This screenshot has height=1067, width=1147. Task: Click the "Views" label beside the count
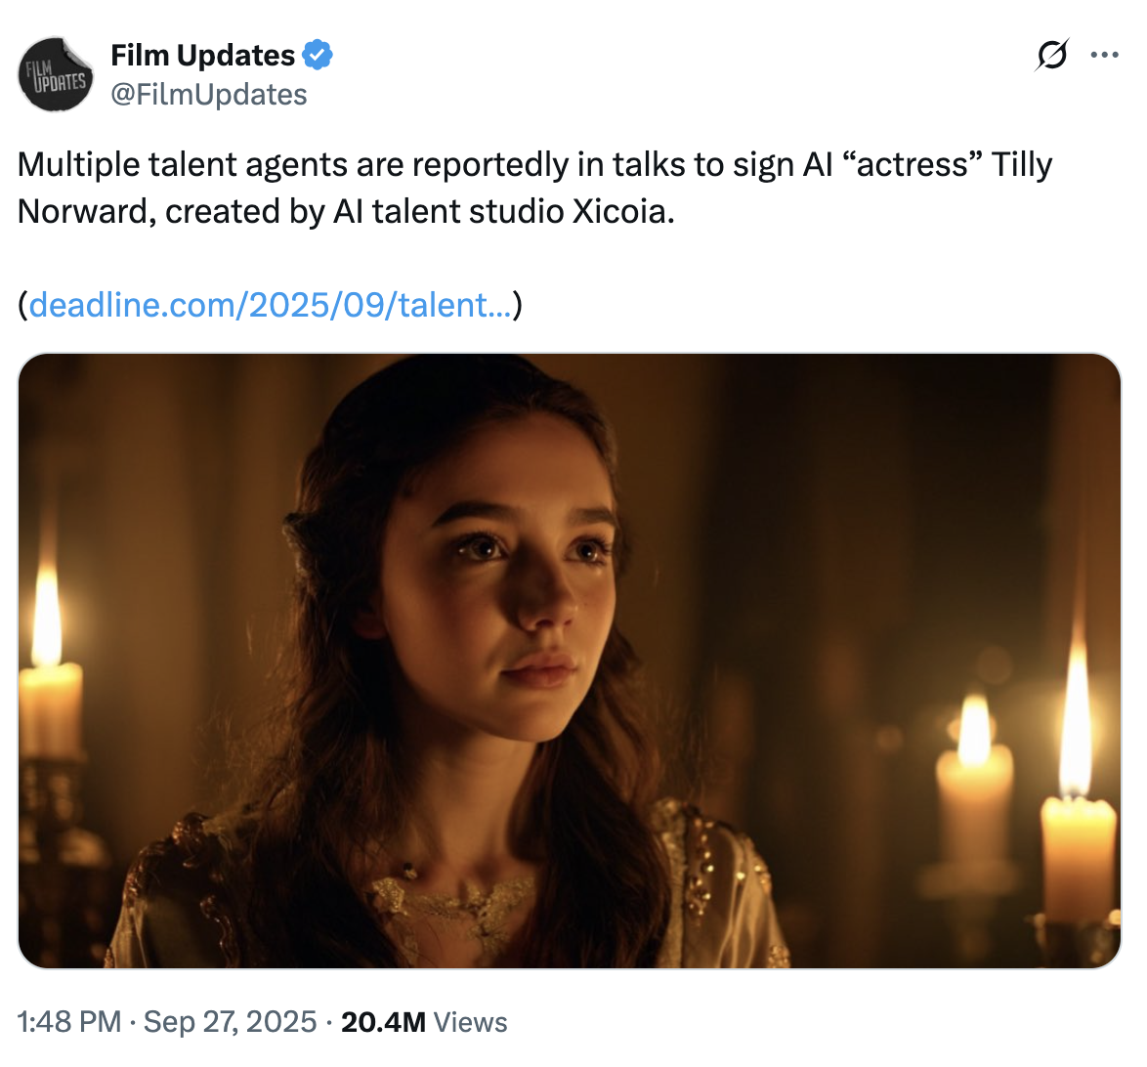click(x=471, y=1022)
